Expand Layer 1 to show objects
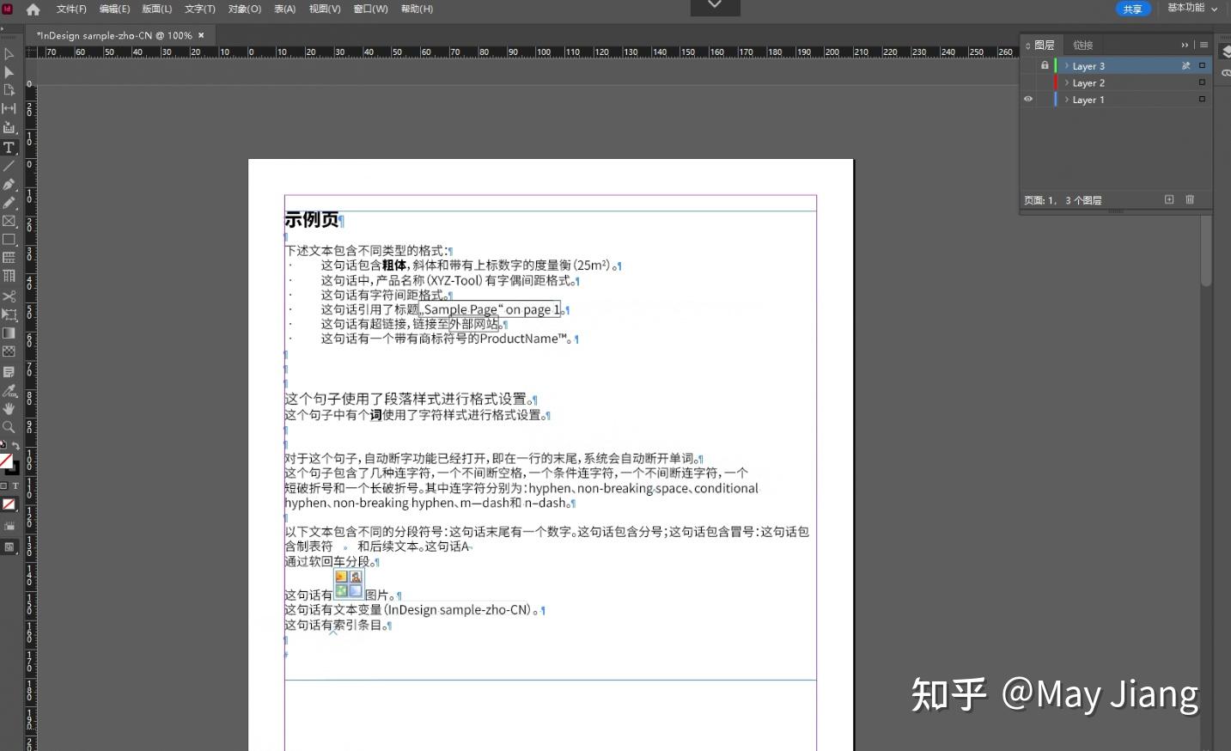The image size is (1231, 751). [x=1066, y=99]
